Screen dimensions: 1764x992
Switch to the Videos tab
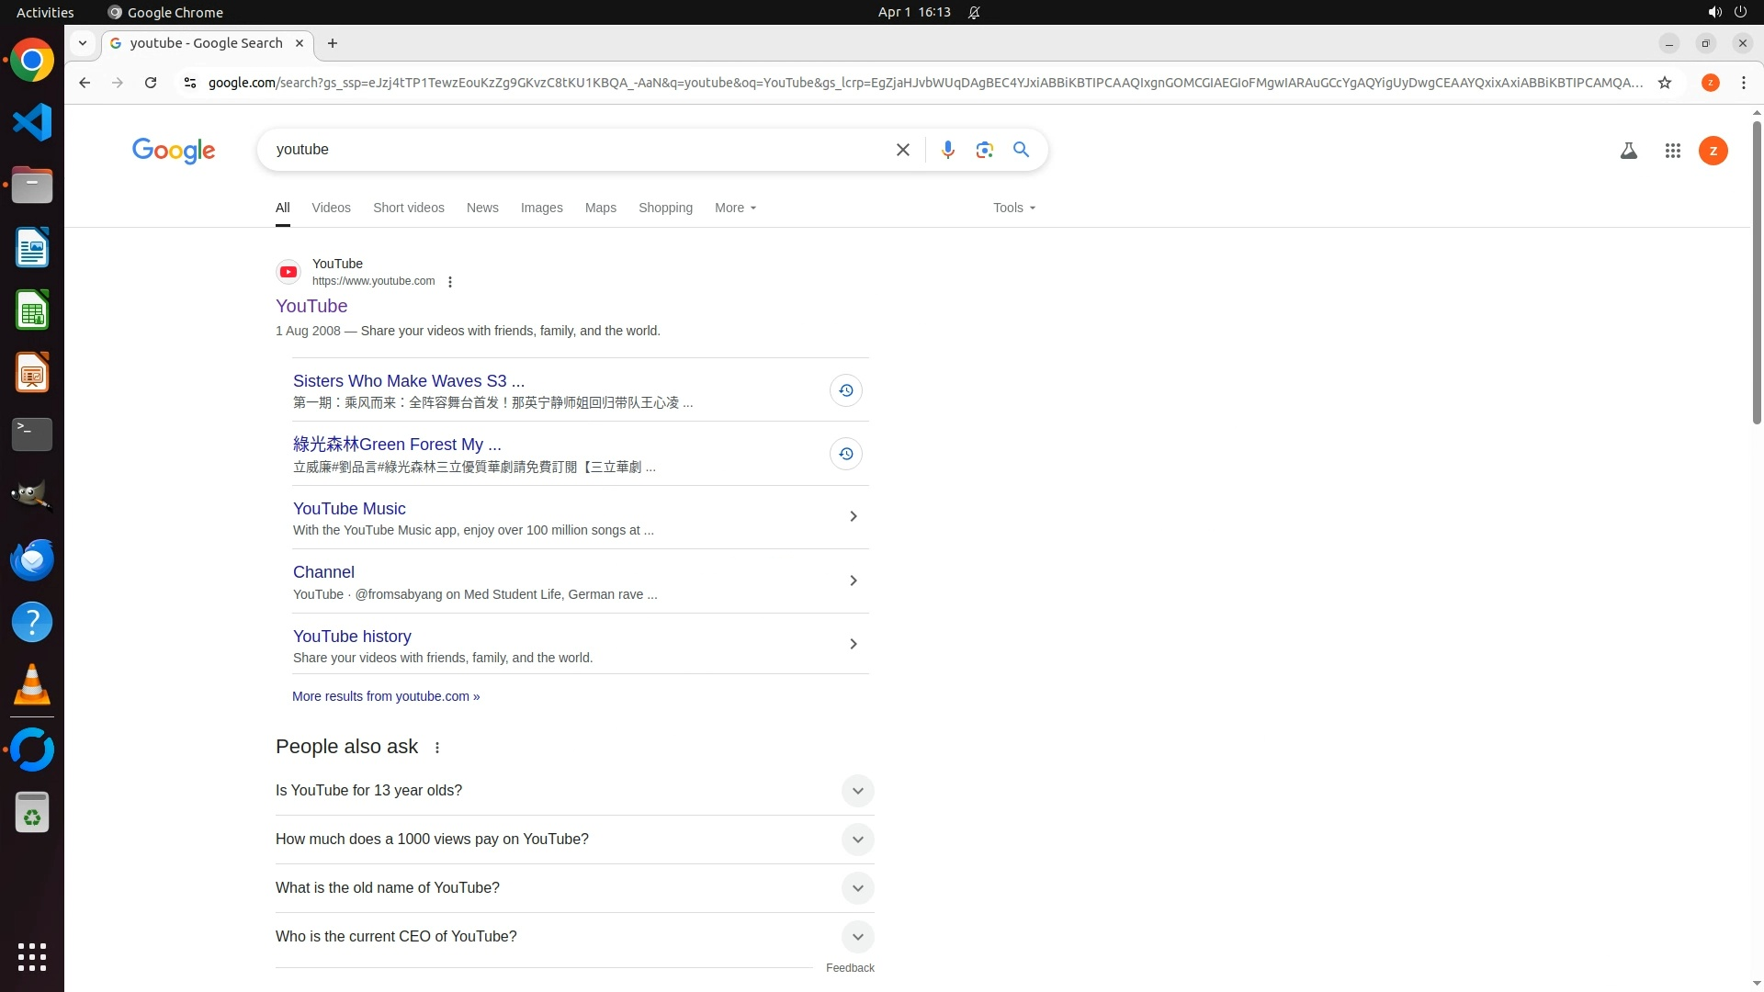pos(331,208)
